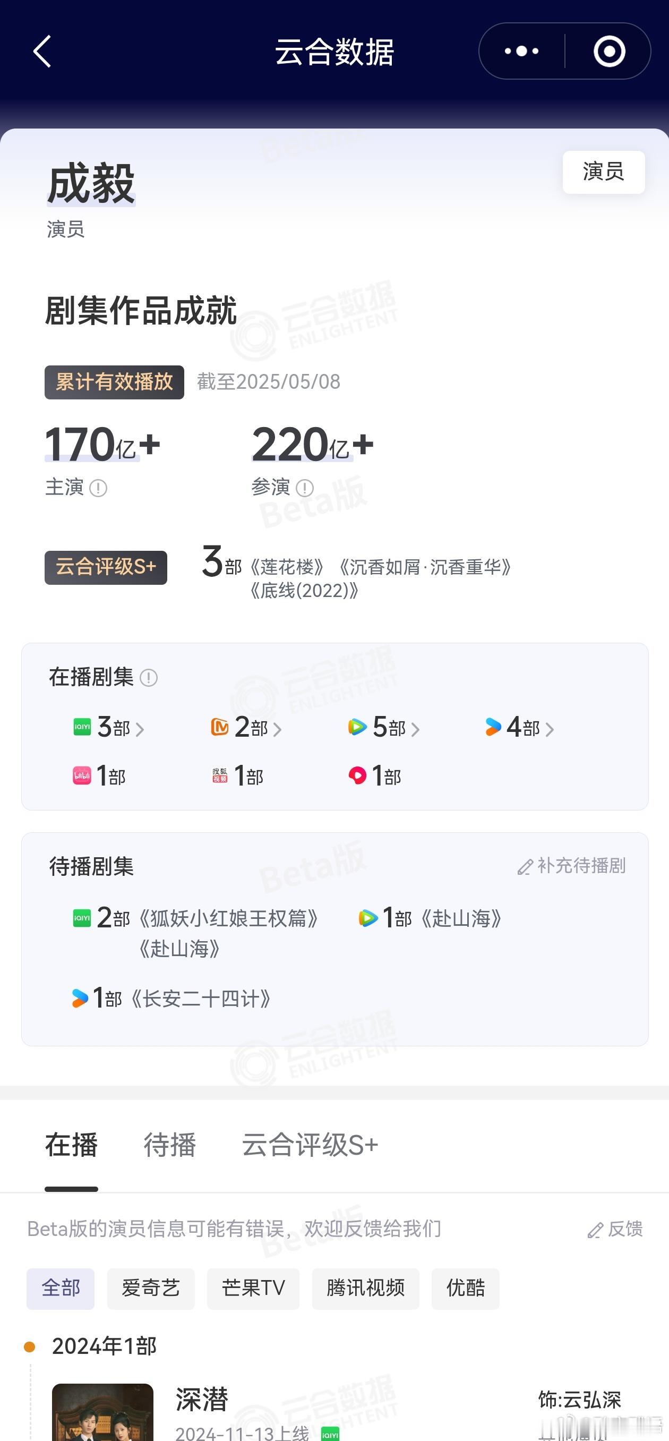The image size is (669, 1441).
Task: Tap pencil icon for 补充待播剧
Action: [x=525, y=867]
